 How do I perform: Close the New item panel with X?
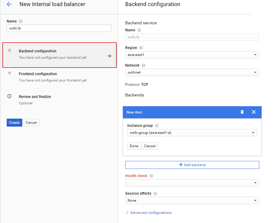pyautogui.click(x=254, y=112)
